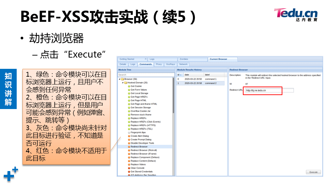327x184 pixels.
Task: Close the Getting Started tab
Action: click(145, 59)
